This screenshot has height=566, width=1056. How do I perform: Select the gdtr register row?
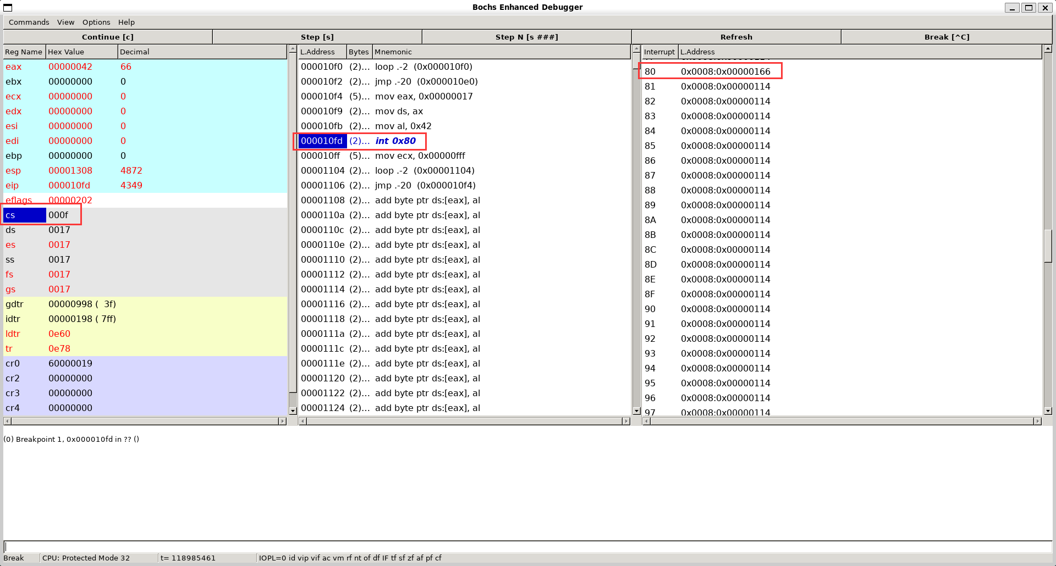pyautogui.click(x=145, y=304)
